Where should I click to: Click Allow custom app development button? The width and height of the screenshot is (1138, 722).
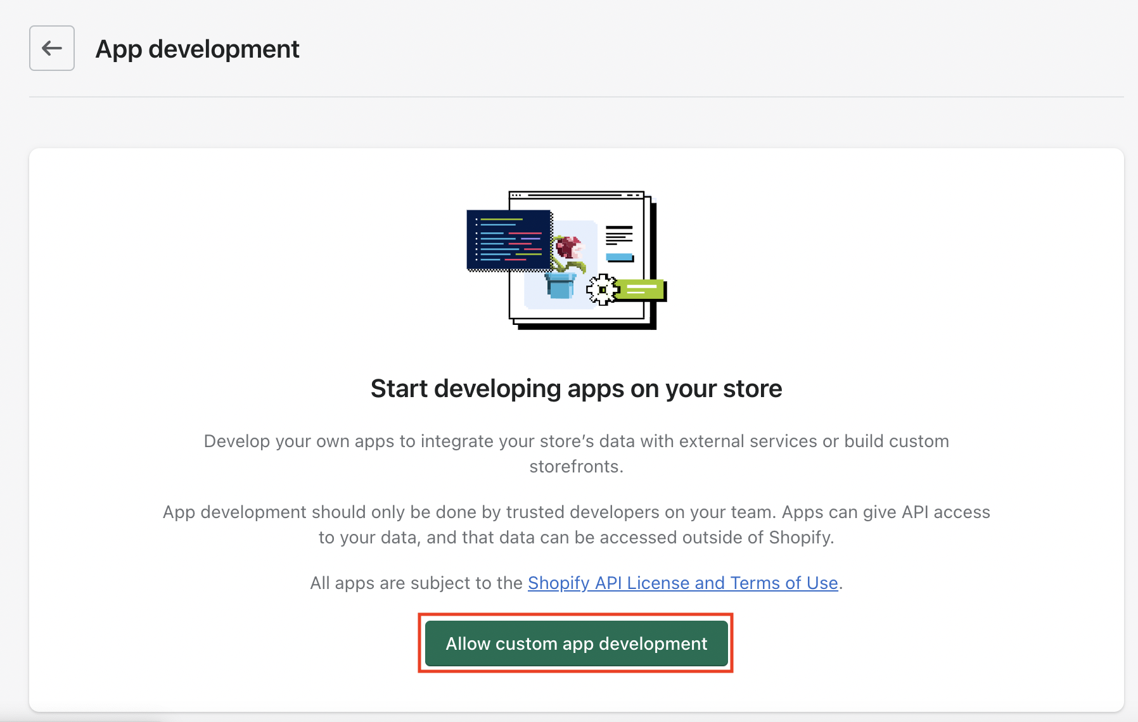point(576,643)
